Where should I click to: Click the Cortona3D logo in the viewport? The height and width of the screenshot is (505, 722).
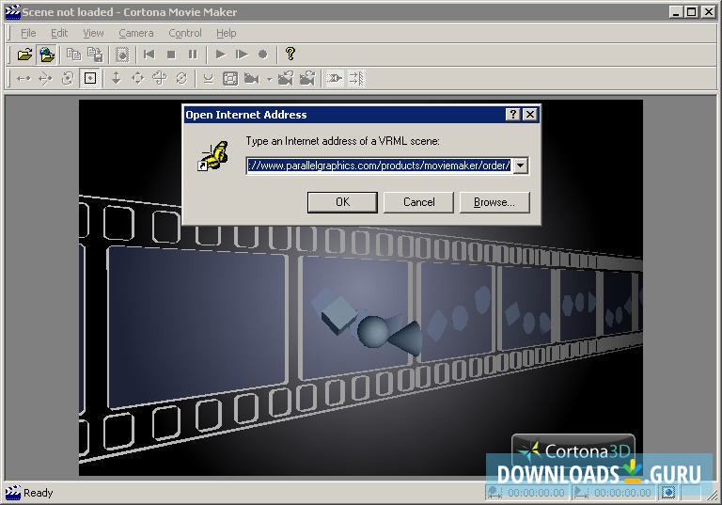(573, 450)
